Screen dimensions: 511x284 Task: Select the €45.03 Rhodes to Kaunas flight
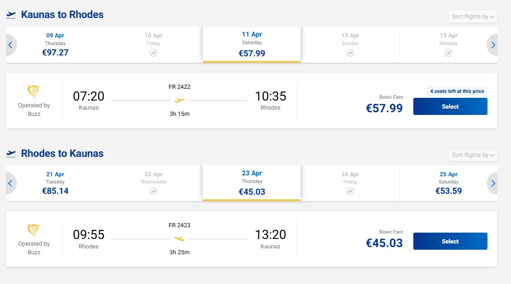pyautogui.click(x=450, y=241)
